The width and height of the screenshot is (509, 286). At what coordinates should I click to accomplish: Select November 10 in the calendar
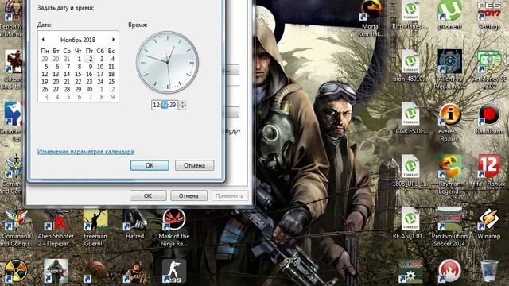[x=100, y=67]
